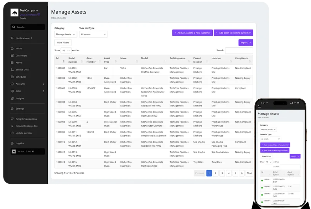The width and height of the screenshot is (311, 209).
Task: Toggle sorting on the Make column
Action: [137, 62]
